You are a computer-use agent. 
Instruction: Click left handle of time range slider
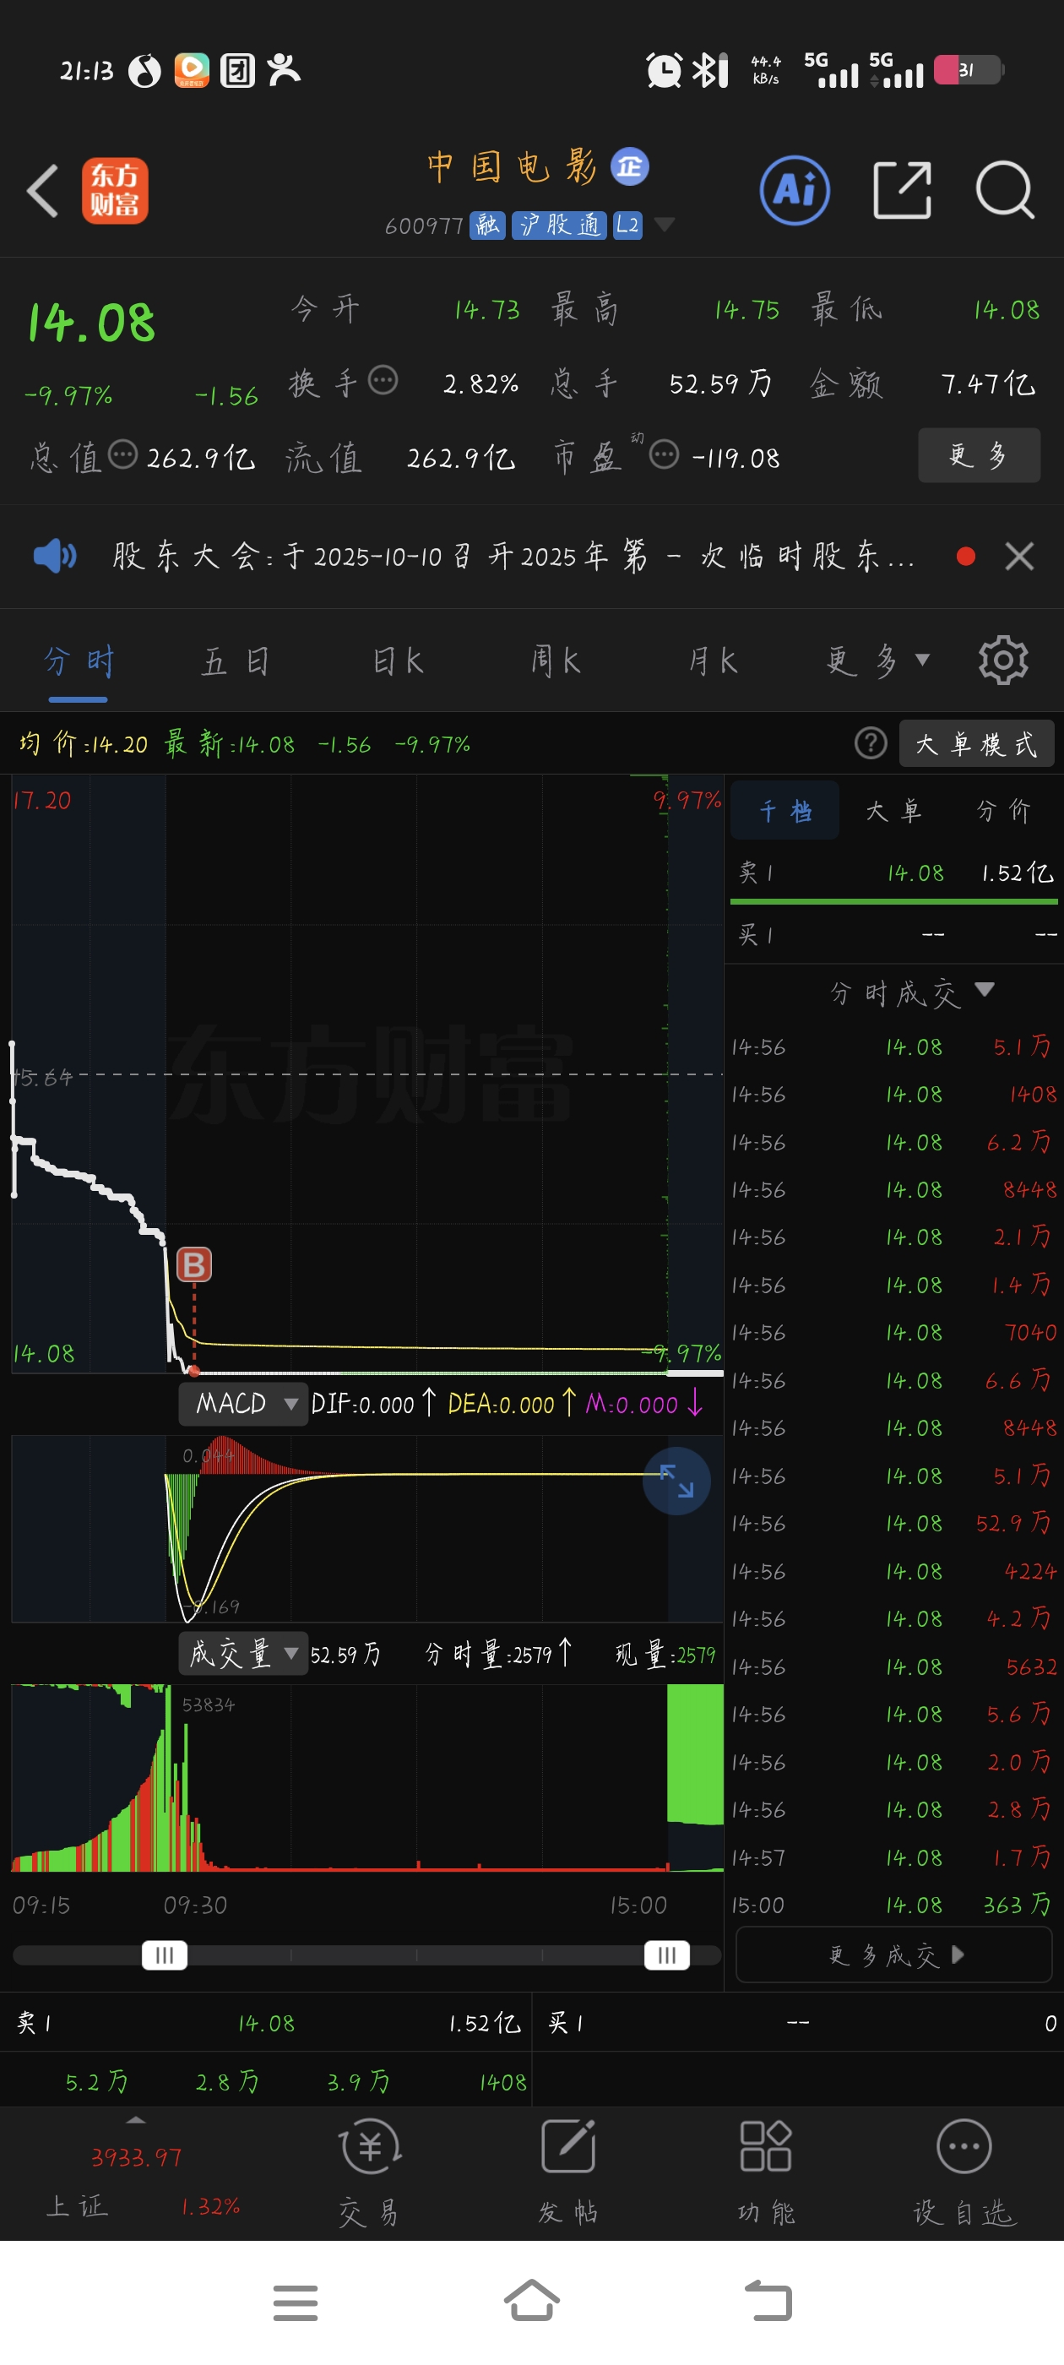click(x=165, y=1955)
